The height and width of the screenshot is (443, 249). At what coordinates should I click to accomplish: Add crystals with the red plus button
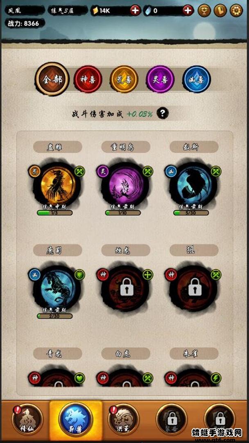click(188, 11)
